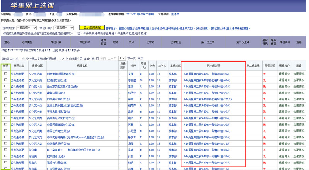Open the page number dropdown
Viewport: 309px width, 170px height.
(x=122, y=58)
